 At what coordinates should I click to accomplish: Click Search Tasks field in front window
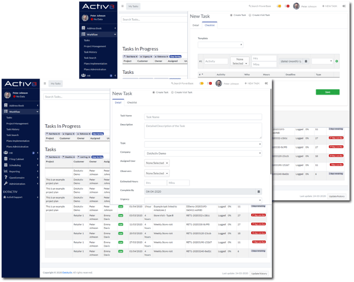pyautogui.click(x=77, y=96)
